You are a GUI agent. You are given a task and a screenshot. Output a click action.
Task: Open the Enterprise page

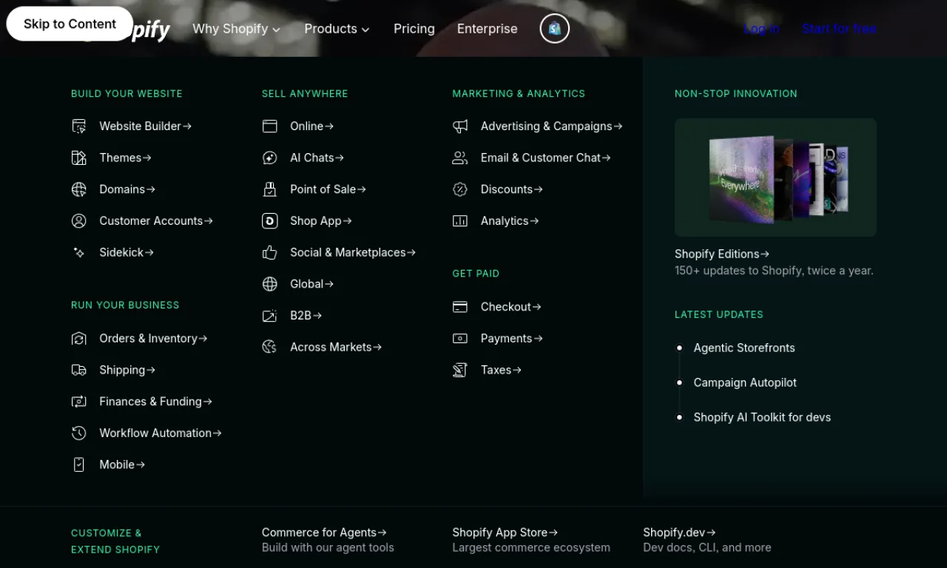(x=487, y=29)
